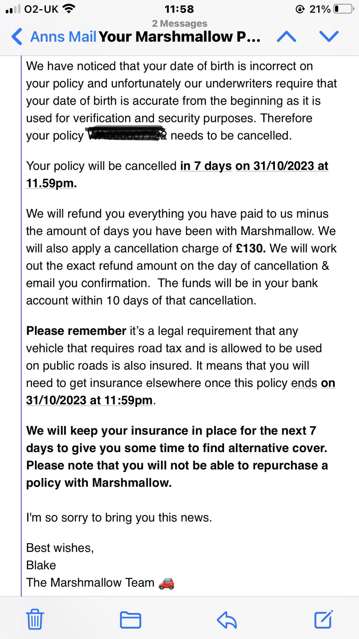Return to Anns Mail mailbox

pos(63,37)
